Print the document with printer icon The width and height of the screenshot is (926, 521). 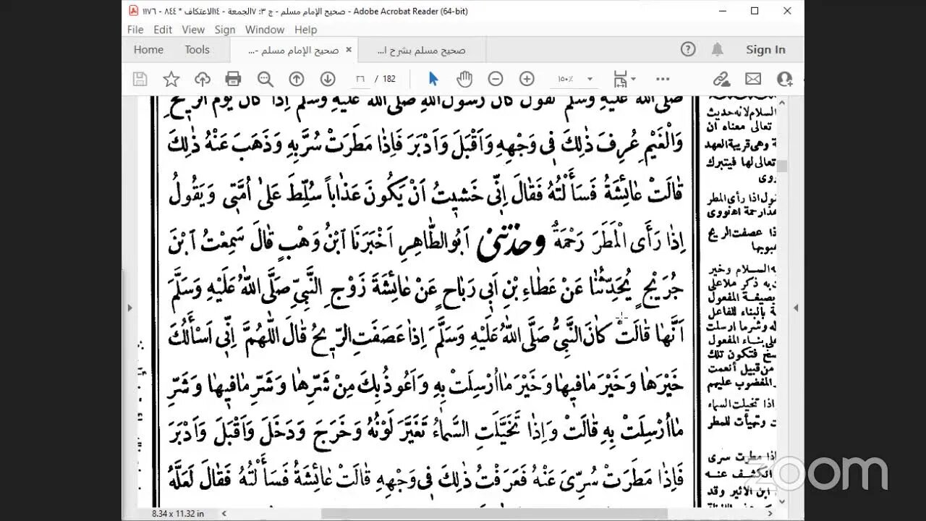pos(233,79)
